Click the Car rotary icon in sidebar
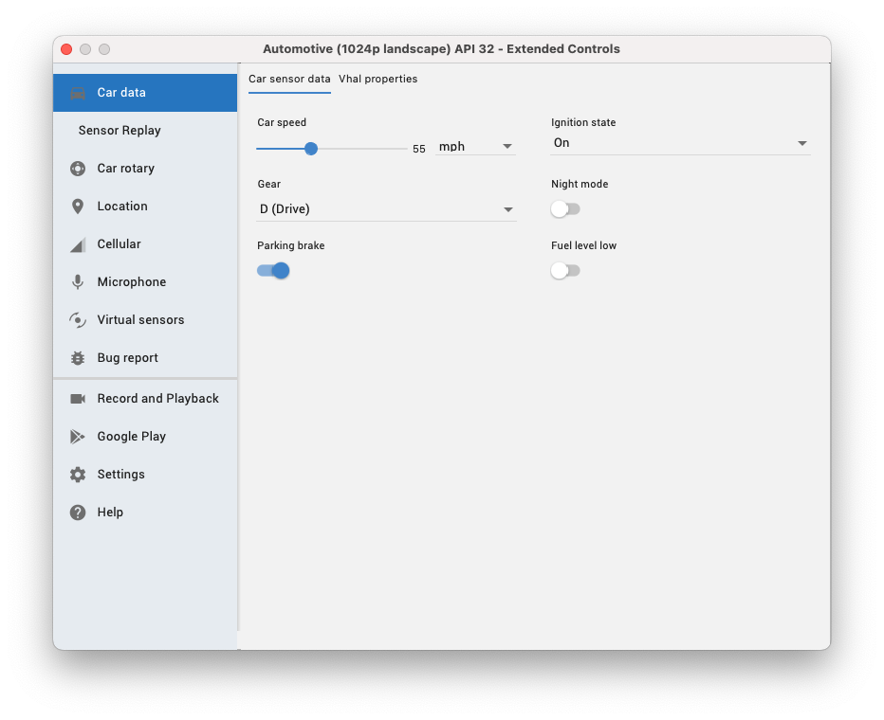This screenshot has width=884, height=720. pyautogui.click(x=78, y=169)
